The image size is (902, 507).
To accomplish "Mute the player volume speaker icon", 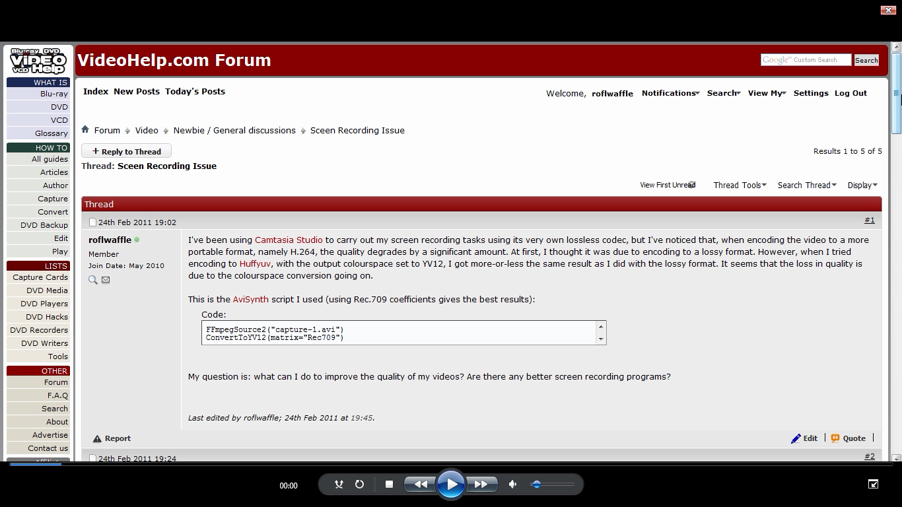I will click(x=512, y=484).
